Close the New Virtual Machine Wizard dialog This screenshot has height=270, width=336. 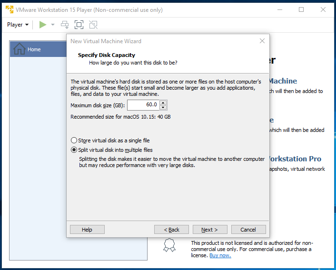[262, 41]
